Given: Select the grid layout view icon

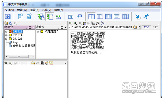Looking at the screenshot, I should pyautogui.click(x=108, y=17).
